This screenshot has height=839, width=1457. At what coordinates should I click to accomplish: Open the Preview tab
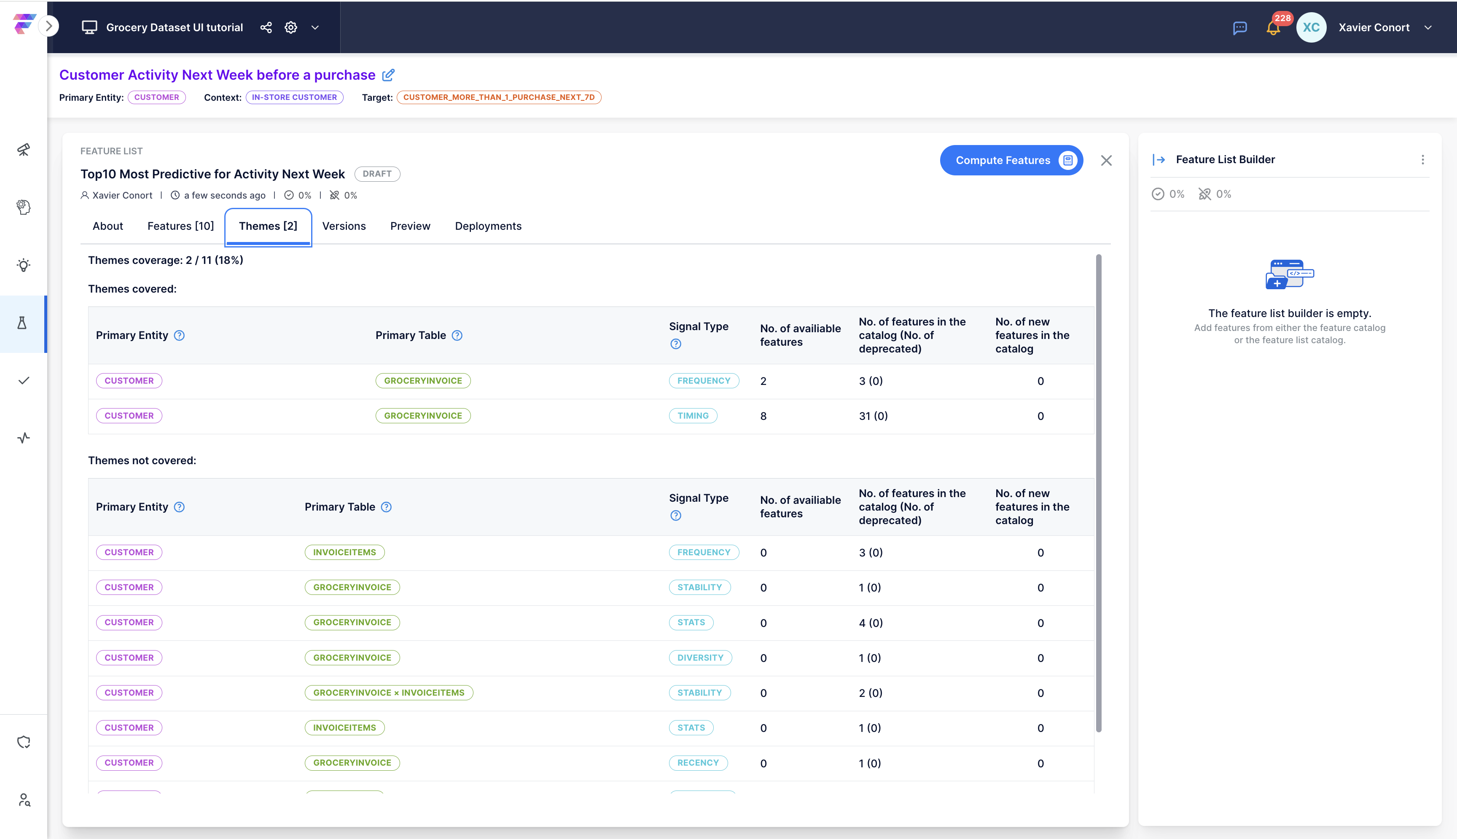point(410,226)
